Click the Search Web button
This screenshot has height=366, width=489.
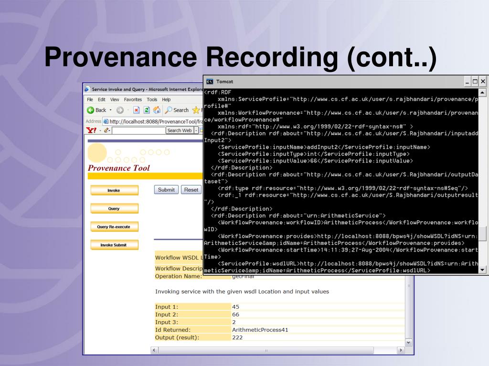(x=180, y=131)
